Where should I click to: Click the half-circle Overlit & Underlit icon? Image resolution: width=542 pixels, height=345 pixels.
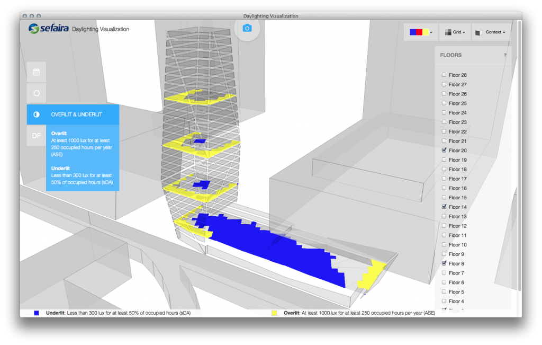click(37, 114)
